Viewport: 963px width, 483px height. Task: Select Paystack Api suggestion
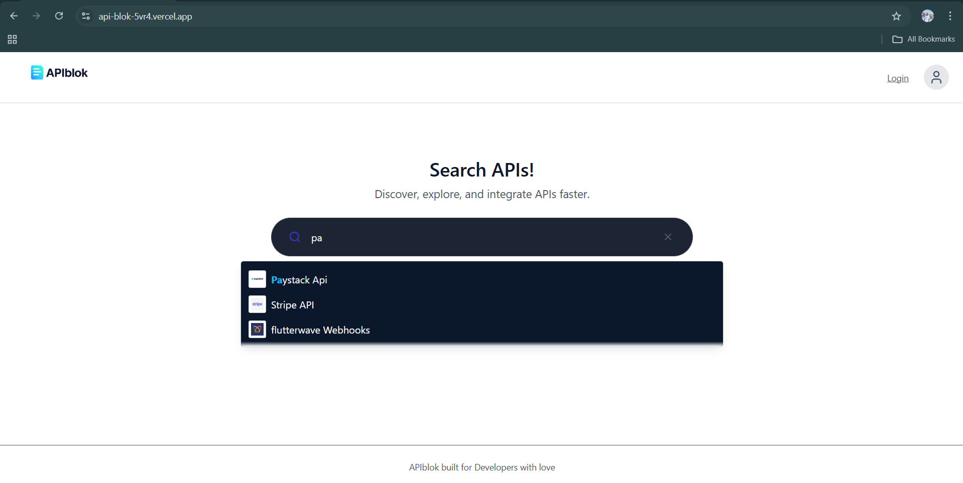pyautogui.click(x=481, y=279)
